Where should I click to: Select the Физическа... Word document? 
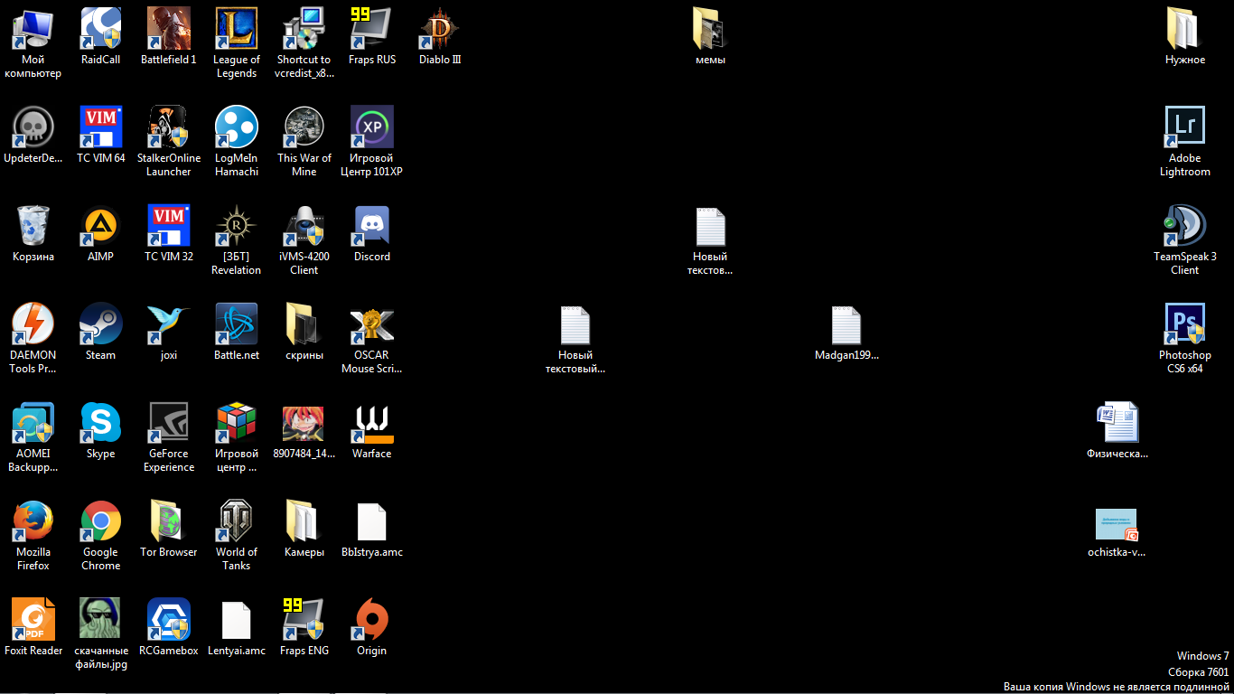click(1117, 423)
